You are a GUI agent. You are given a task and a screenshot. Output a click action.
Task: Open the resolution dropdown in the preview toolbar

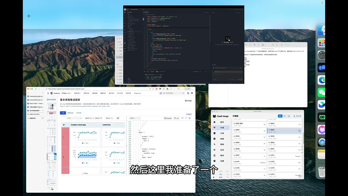tap(74, 118)
